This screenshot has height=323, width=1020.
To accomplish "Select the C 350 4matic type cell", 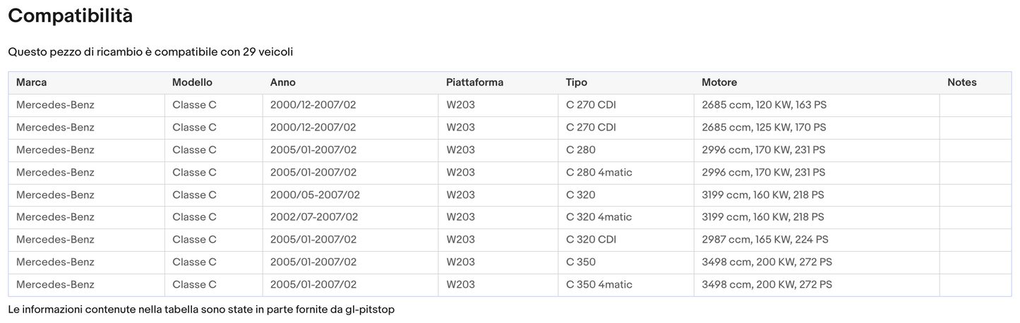I will (599, 285).
